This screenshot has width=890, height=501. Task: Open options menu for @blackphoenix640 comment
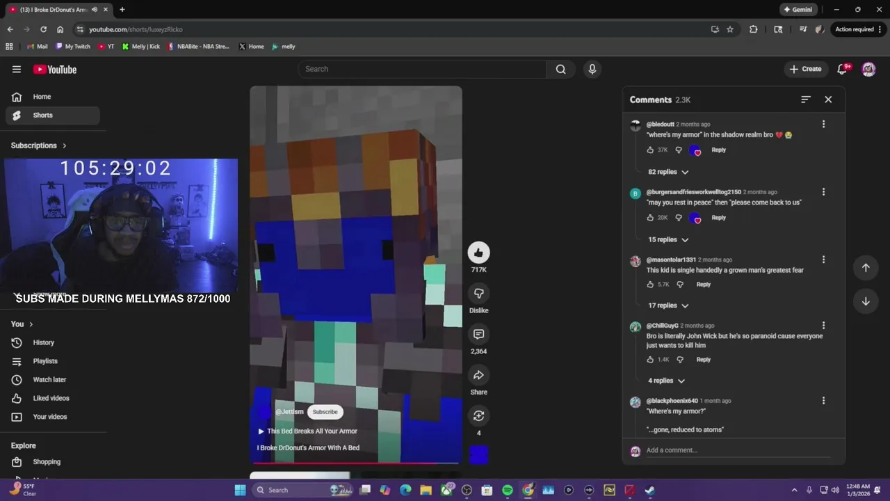(823, 400)
